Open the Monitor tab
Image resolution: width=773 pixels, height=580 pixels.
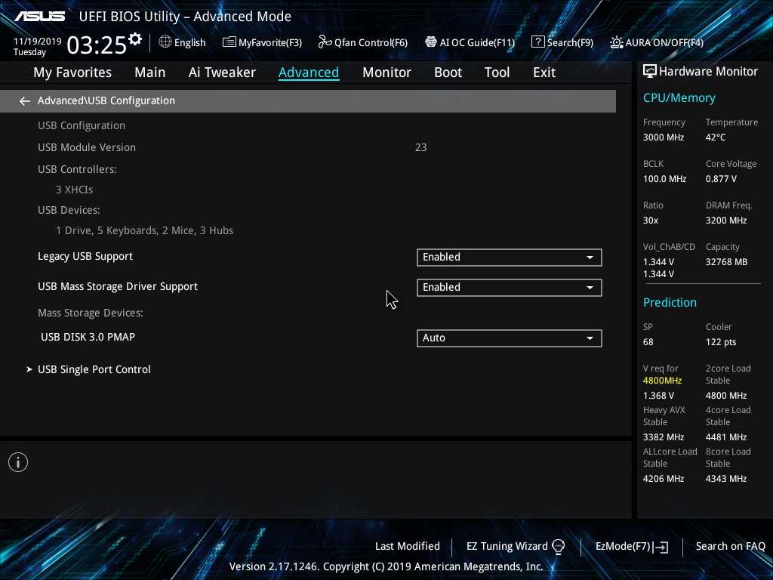[x=386, y=72]
